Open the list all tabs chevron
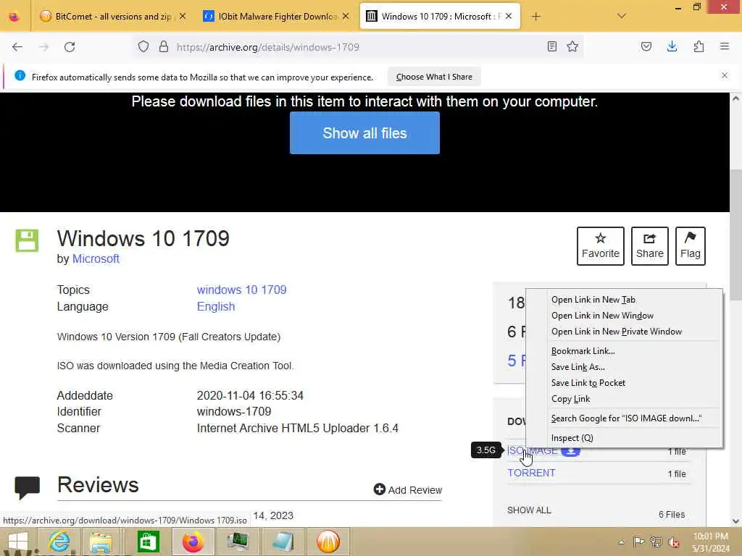 (x=622, y=16)
